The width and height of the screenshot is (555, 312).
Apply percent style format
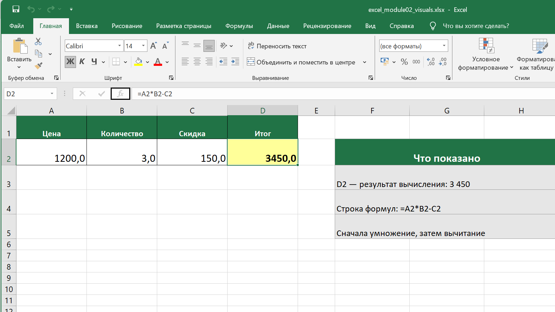click(x=404, y=62)
